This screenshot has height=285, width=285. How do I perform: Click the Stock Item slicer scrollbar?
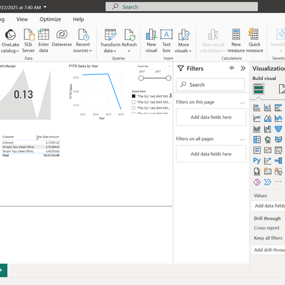pyautogui.click(x=171, y=95)
